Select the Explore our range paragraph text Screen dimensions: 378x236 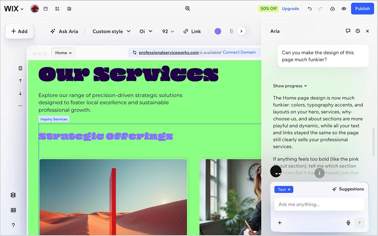coord(110,103)
